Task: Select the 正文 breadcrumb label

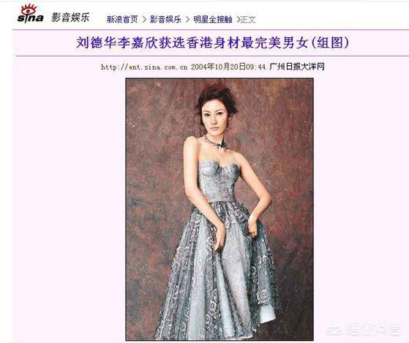Action: coord(248,19)
